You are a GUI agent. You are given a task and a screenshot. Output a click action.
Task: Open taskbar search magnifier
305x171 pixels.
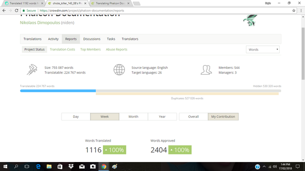click(x=16, y=167)
